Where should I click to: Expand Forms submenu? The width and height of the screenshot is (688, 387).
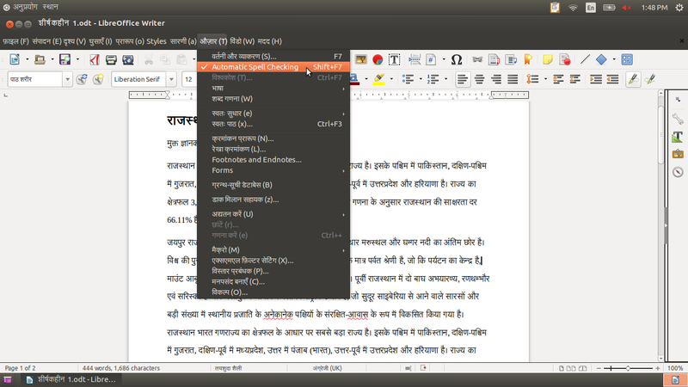[273, 170]
